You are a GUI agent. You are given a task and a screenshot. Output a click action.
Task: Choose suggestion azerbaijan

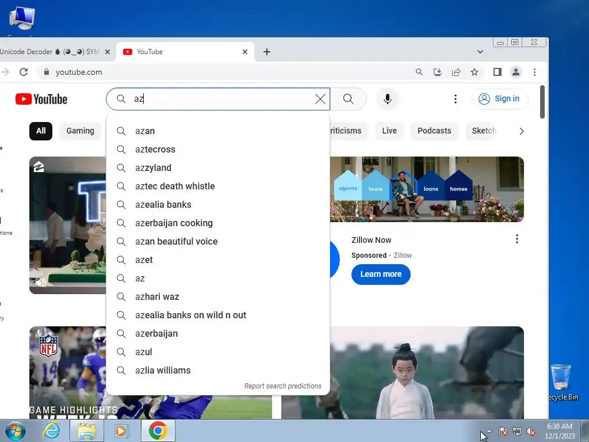[x=218, y=333]
